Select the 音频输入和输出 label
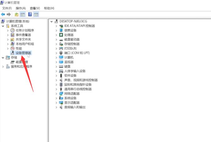211x142 pixels. click(x=75, y=107)
